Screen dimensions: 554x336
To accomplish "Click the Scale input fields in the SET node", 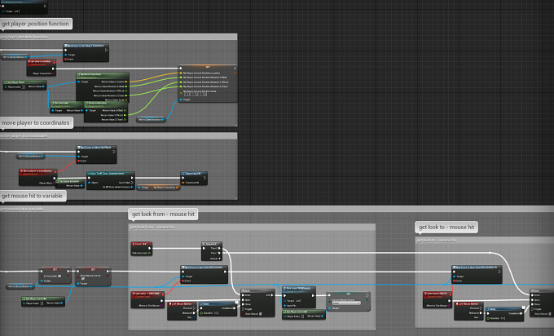I will point(196,95).
